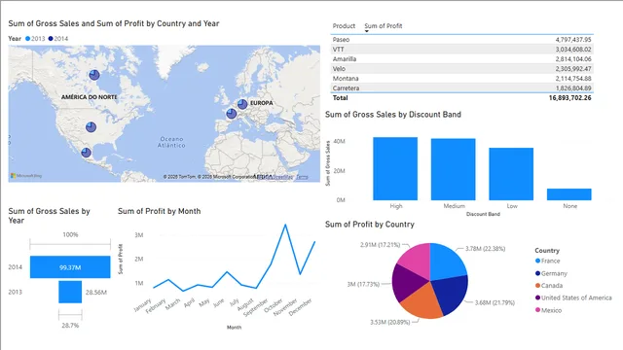Click the United States pie marker on map

[91, 127]
